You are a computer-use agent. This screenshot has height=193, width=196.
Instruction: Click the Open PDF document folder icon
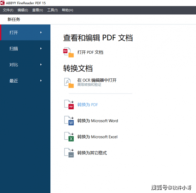tap(69, 52)
